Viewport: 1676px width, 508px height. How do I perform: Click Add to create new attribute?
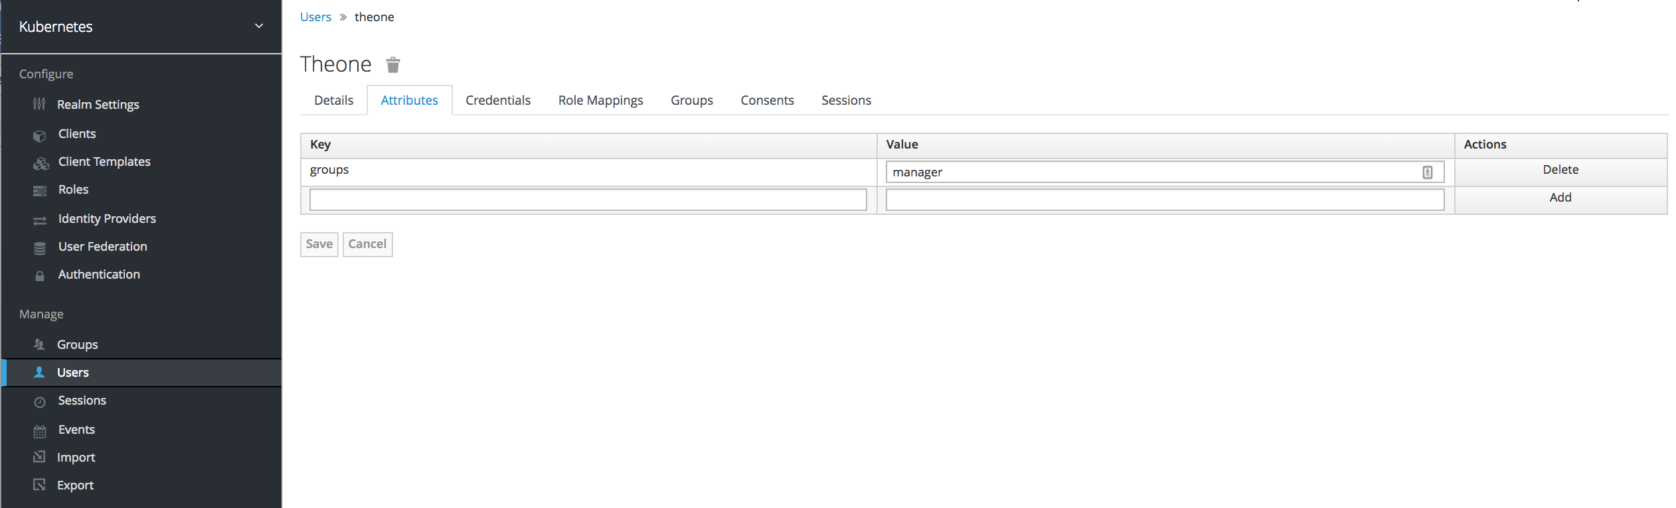(1560, 198)
